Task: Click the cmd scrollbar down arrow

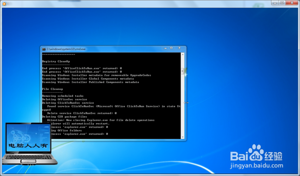Action: [183, 137]
